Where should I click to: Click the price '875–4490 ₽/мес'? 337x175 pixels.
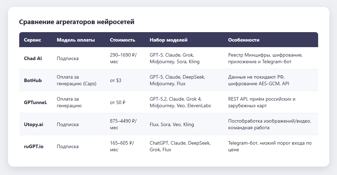coord(123,124)
